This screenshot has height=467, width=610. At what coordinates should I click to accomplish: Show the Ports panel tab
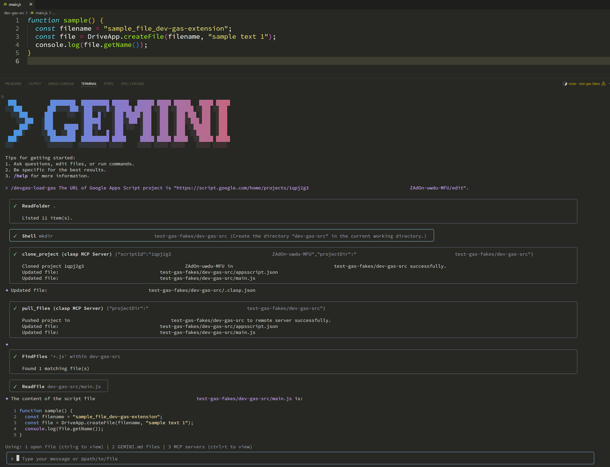[109, 84]
